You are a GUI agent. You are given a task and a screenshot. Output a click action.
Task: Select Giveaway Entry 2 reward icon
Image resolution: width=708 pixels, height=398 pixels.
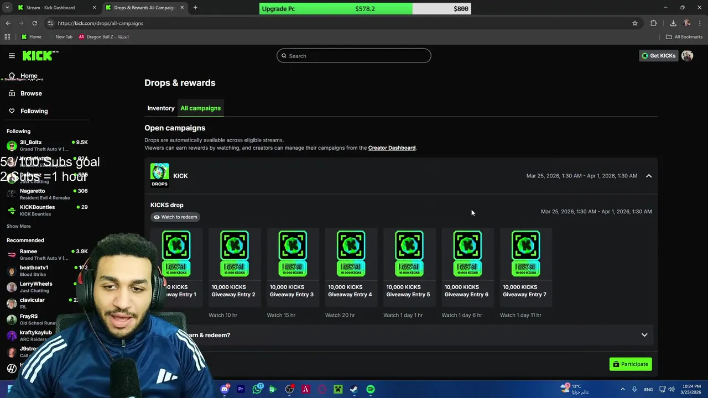click(235, 254)
